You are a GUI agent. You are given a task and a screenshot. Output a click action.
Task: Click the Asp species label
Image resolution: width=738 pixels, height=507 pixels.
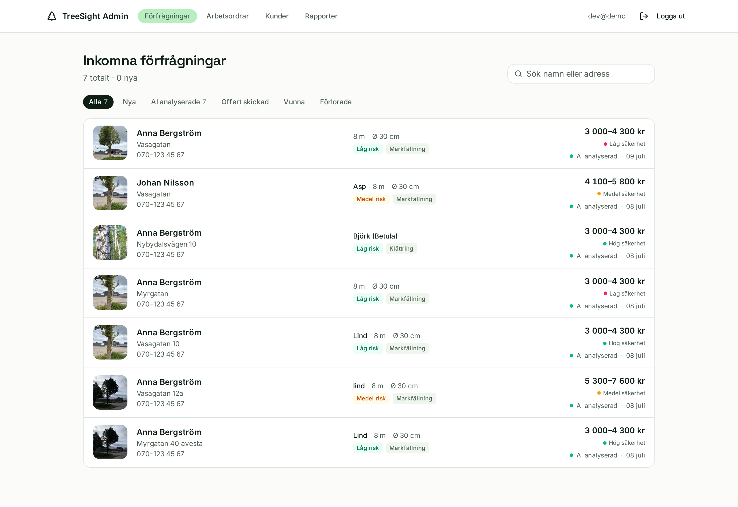[x=359, y=187]
